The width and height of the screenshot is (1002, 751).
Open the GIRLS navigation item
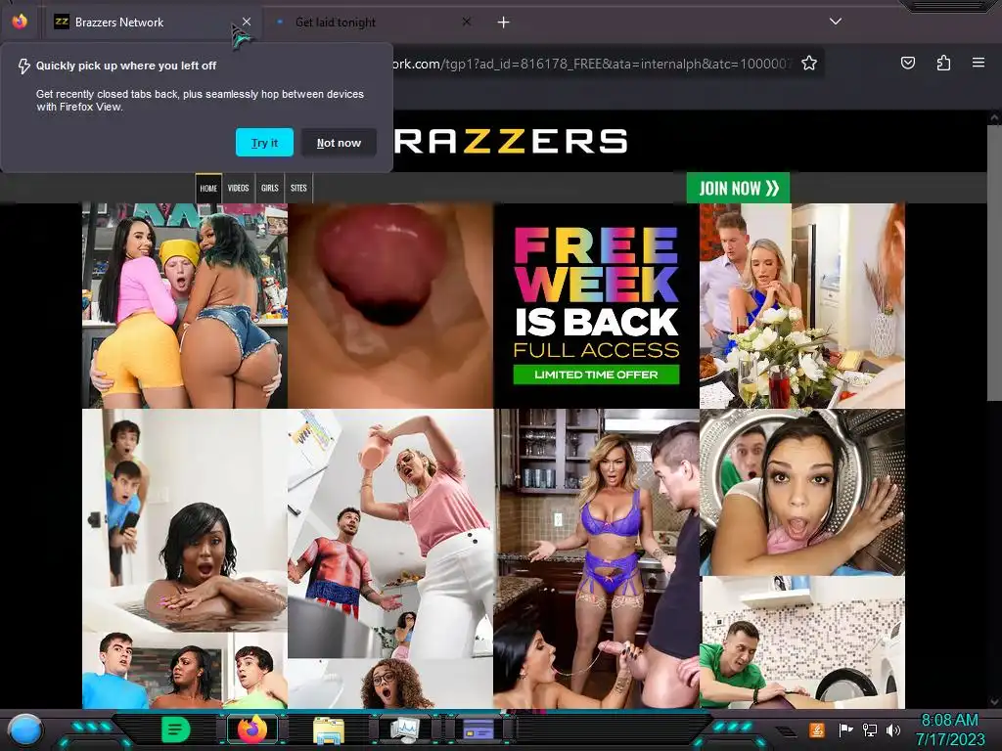point(270,189)
